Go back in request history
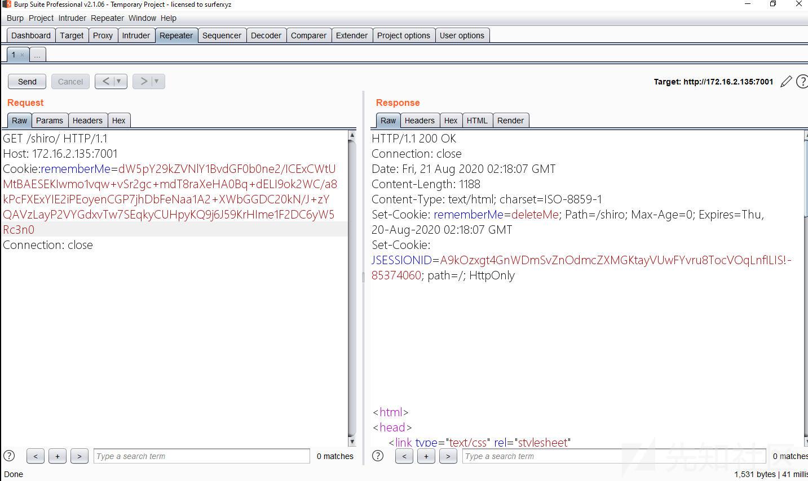This screenshot has height=481, width=808. click(x=105, y=81)
